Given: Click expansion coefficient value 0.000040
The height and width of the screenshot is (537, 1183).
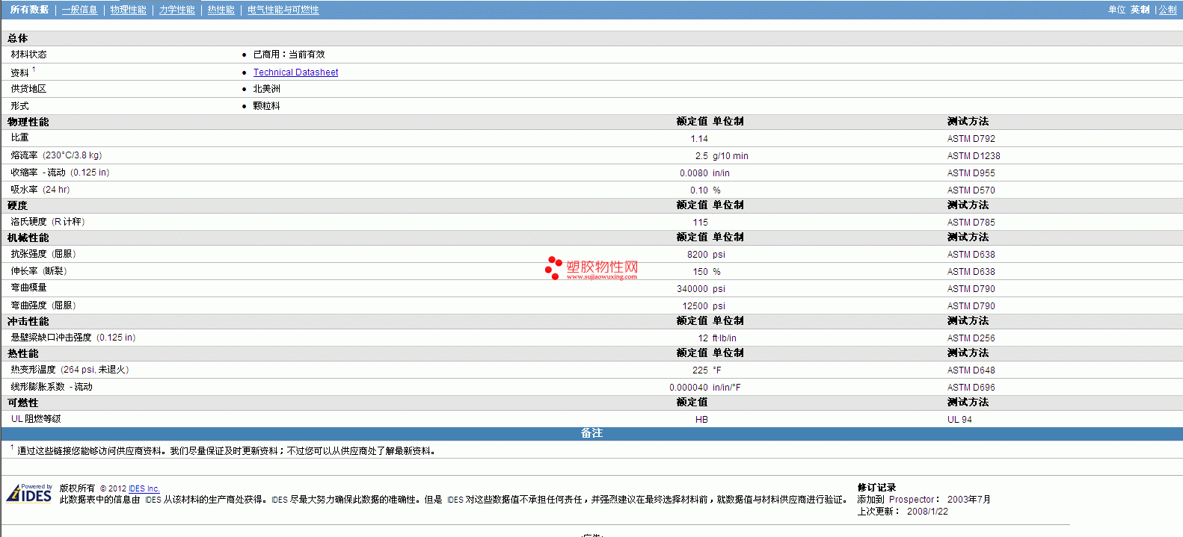Looking at the screenshot, I should coord(689,388).
